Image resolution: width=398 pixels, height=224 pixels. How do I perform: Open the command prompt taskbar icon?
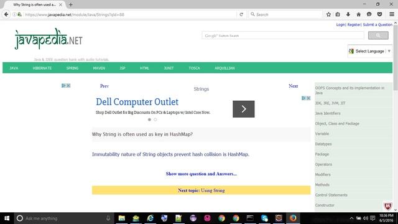[x=250, y=218]
